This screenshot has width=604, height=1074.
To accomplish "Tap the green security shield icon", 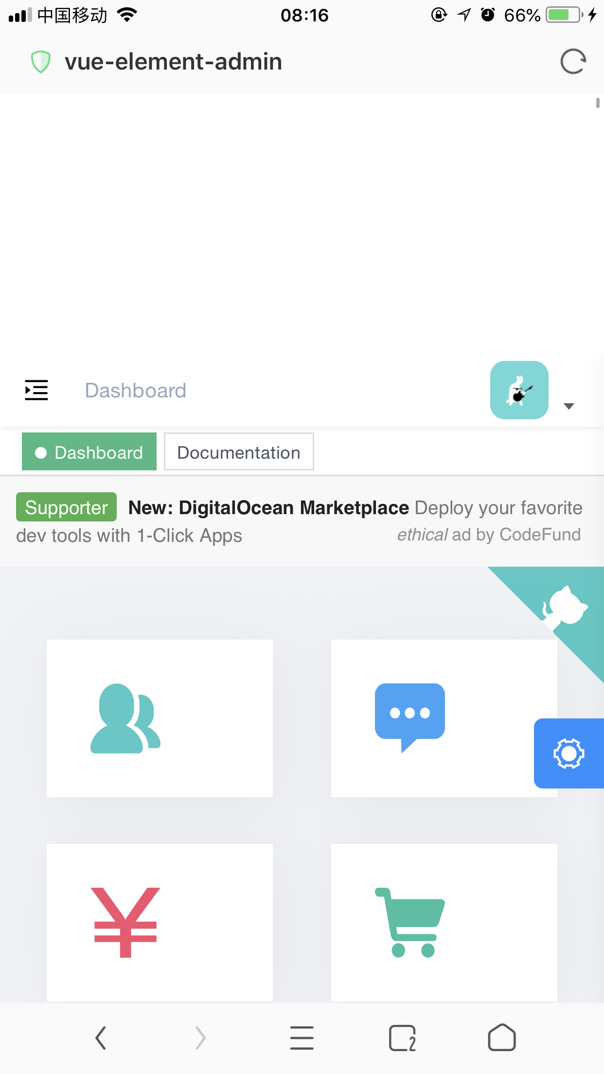I will 41,62.
